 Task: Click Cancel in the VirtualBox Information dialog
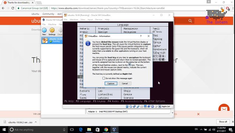tap(125, 83)
